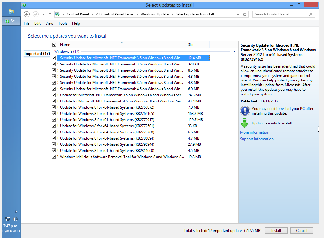Expand breadcrumb arrow after Control Panel
Viewport: 324px width, 238px height.
[92, 14]
